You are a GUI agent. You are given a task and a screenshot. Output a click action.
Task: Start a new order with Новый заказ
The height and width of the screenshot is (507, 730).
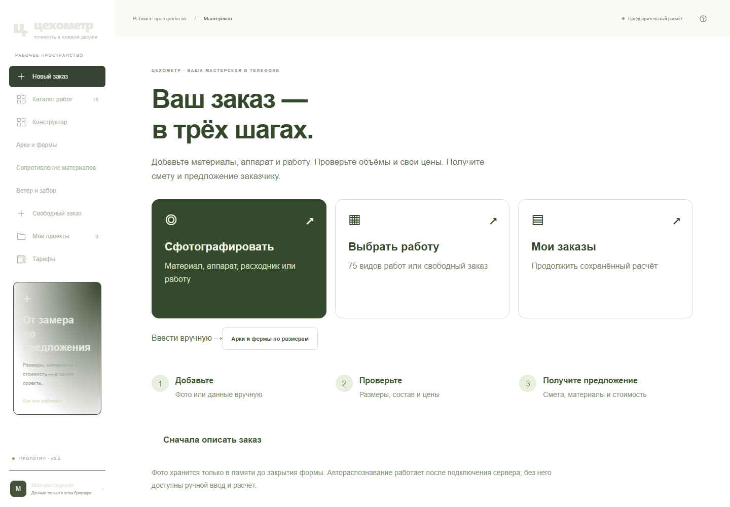coord(57,77)
